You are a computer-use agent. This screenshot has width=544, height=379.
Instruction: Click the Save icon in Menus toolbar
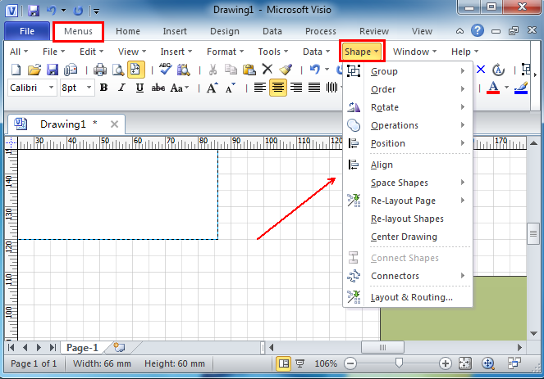point(53,70)
